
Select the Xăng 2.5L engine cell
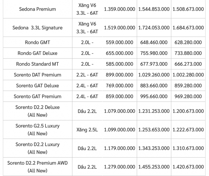[87, 130]
